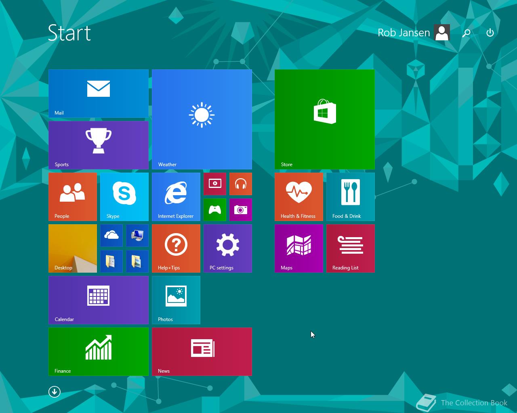Open the Finance tile
This screenshot has height=413, width=517.
pyautogui.click(x=99, y=352)
